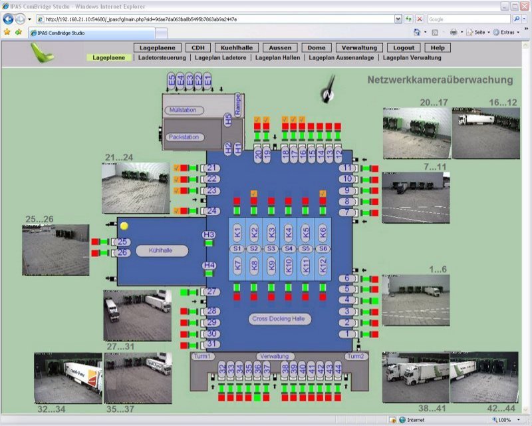Screen dimensions: 532x426
Task: Open the Kuehlhalle menu
Action: click(x=236, y=48)
